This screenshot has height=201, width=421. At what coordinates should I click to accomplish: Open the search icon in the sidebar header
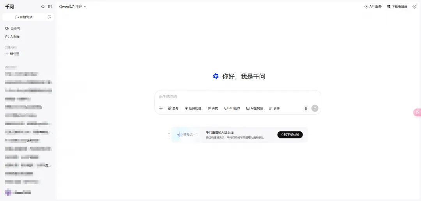click(43, 7)
